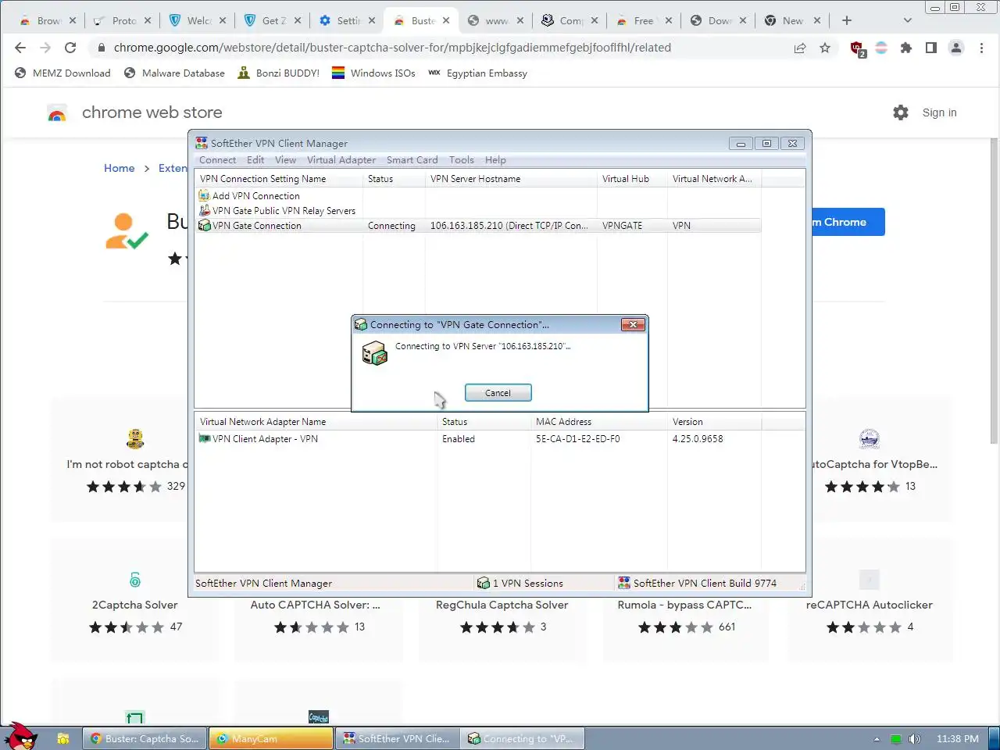Image resolution: width=1000 pixels, height=750 pixels.
Task: Open Bonzi BUDDY! bookmark
Action: coord(278,73)
